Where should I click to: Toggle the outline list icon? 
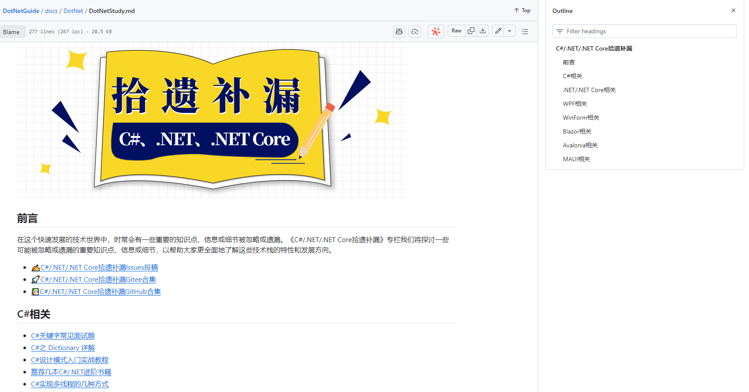(525, 32)
